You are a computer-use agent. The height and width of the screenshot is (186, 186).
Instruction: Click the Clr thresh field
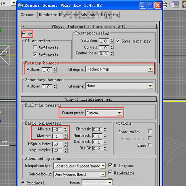(97, 129)
